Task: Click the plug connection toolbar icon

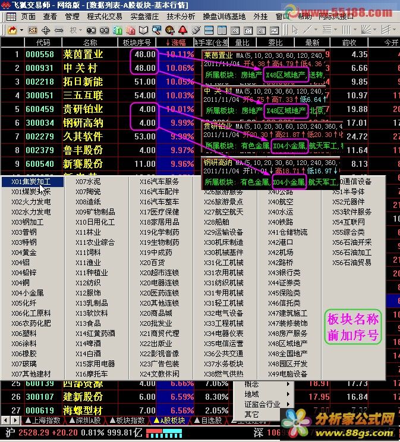Action: point(196,30)
